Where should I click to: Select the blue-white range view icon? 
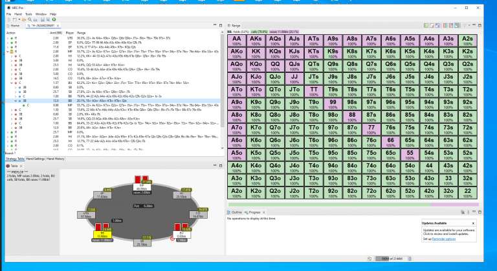pyautogui.click(x=437, y=26)
